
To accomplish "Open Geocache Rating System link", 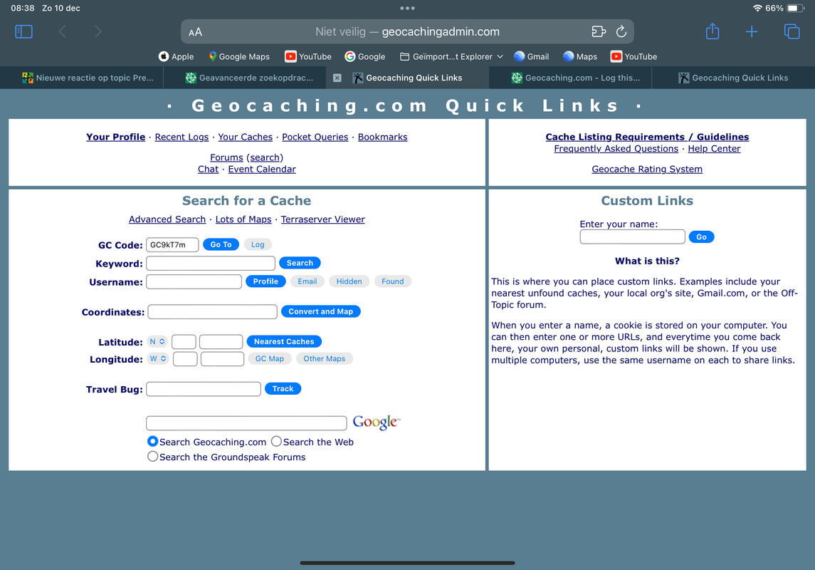I will [x=647, y=169].
